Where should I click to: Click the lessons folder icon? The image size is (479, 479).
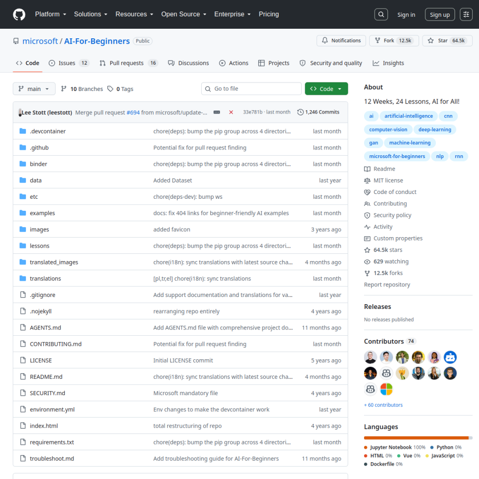coord(23,246)
